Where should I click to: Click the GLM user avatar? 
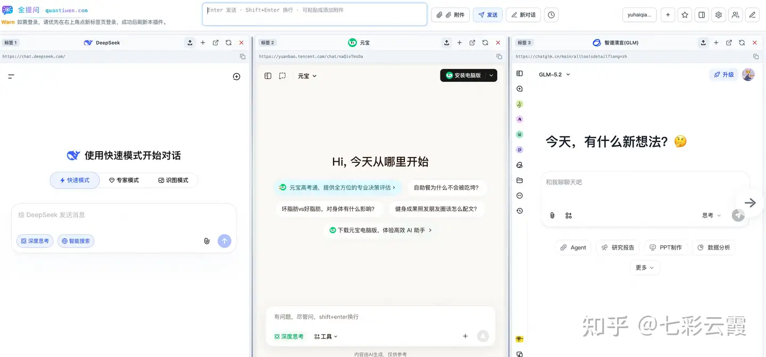point(748,74)
